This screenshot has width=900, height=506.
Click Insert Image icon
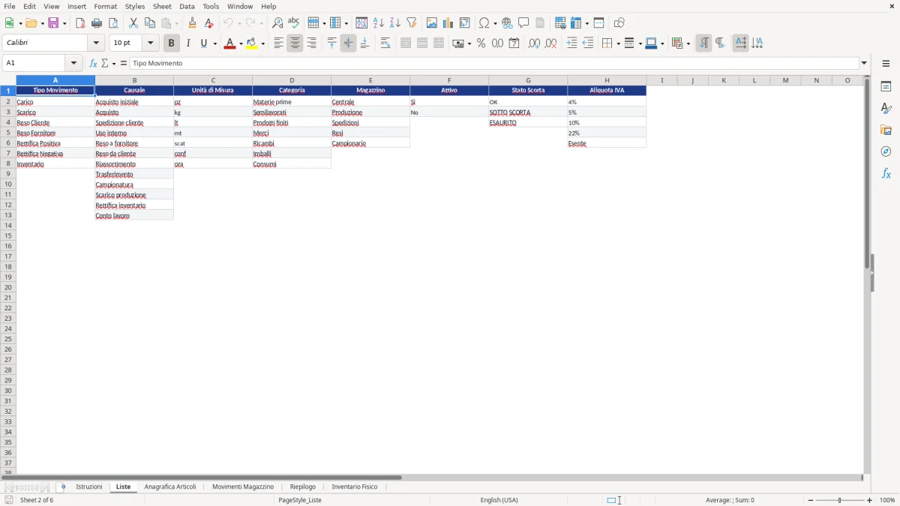click(432, 23)
